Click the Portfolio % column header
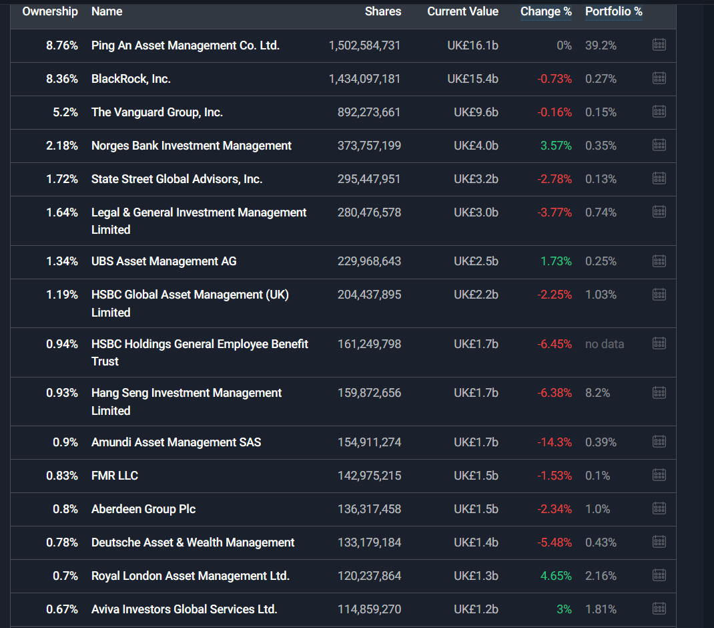 (613, 12)
